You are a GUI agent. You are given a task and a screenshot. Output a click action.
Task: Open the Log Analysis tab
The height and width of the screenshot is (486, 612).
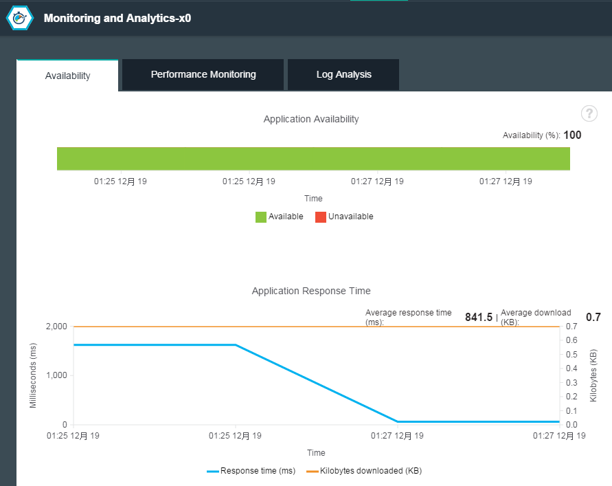click(343, 74)
